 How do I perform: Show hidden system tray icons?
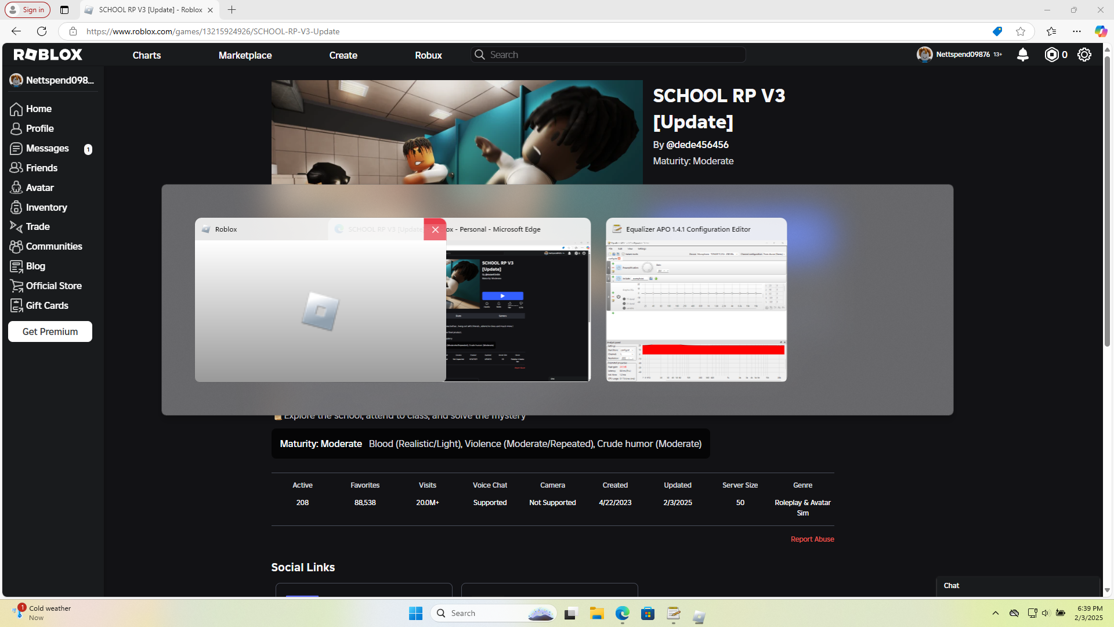click(x=996, y=613)
